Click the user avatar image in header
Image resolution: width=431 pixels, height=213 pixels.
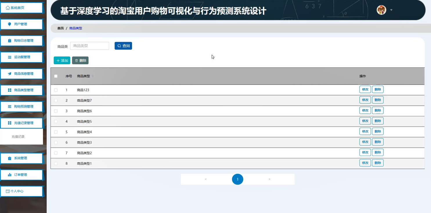381,10
